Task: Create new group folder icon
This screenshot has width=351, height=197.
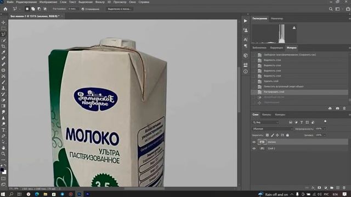Action: point(332,188)
